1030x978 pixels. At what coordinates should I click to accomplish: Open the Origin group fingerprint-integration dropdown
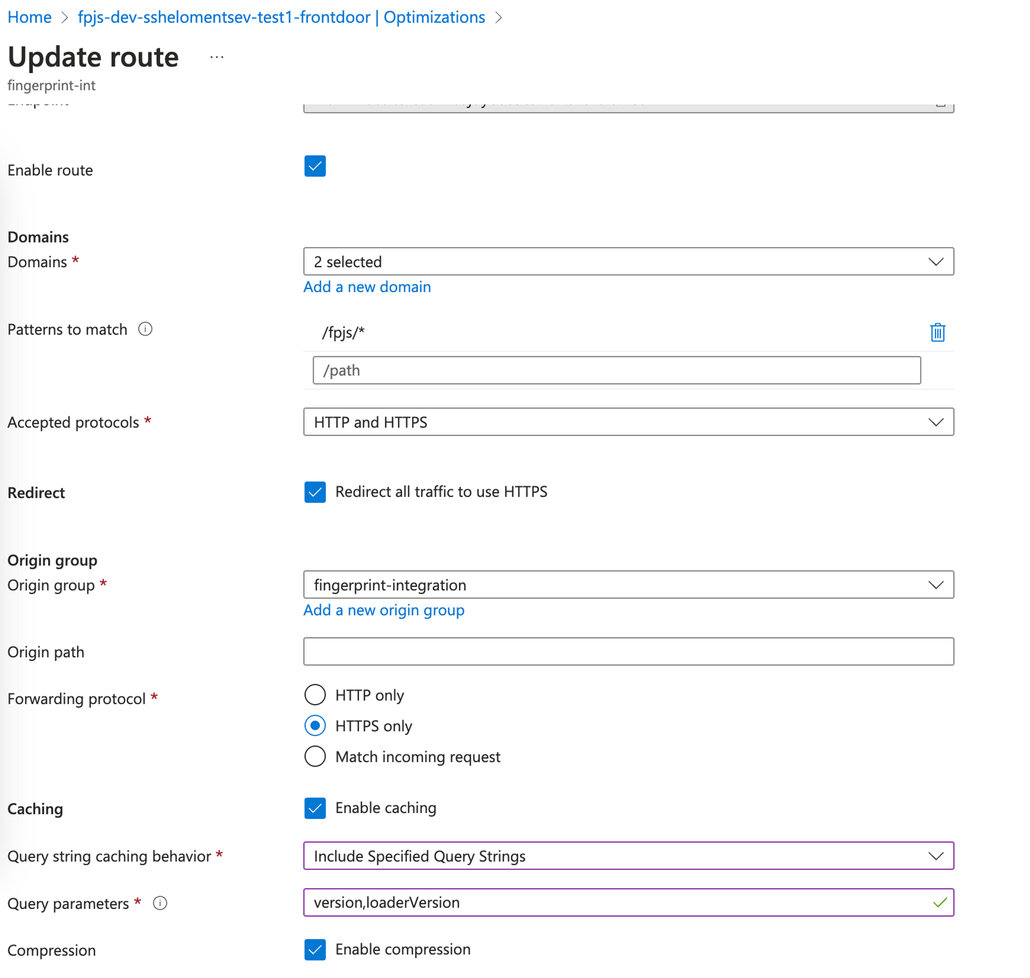point(628,585)
